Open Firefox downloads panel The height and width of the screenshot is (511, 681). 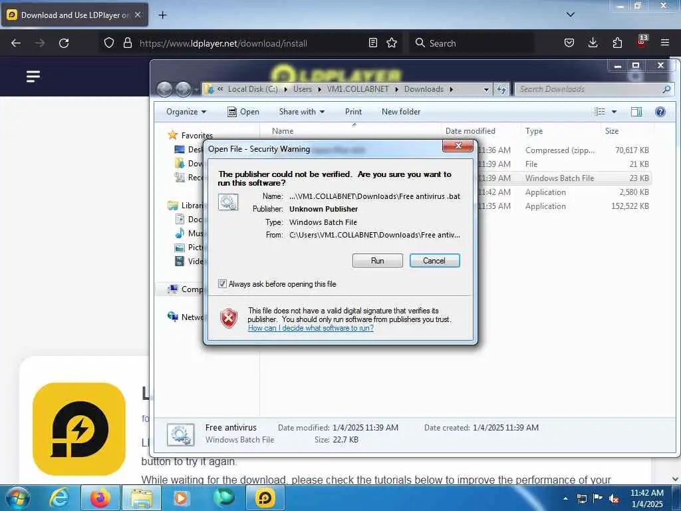point(593,43)
